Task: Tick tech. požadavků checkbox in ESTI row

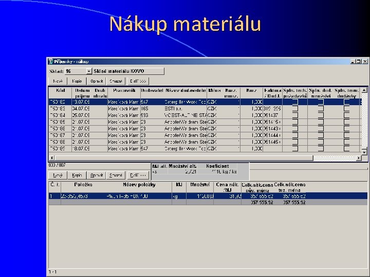Action: pos(295,109)
